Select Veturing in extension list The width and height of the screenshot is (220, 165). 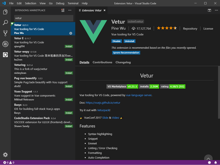43,69
